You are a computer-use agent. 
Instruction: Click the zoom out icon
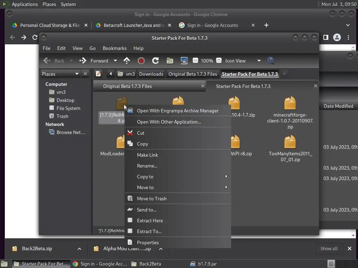(x=195, y=60)
